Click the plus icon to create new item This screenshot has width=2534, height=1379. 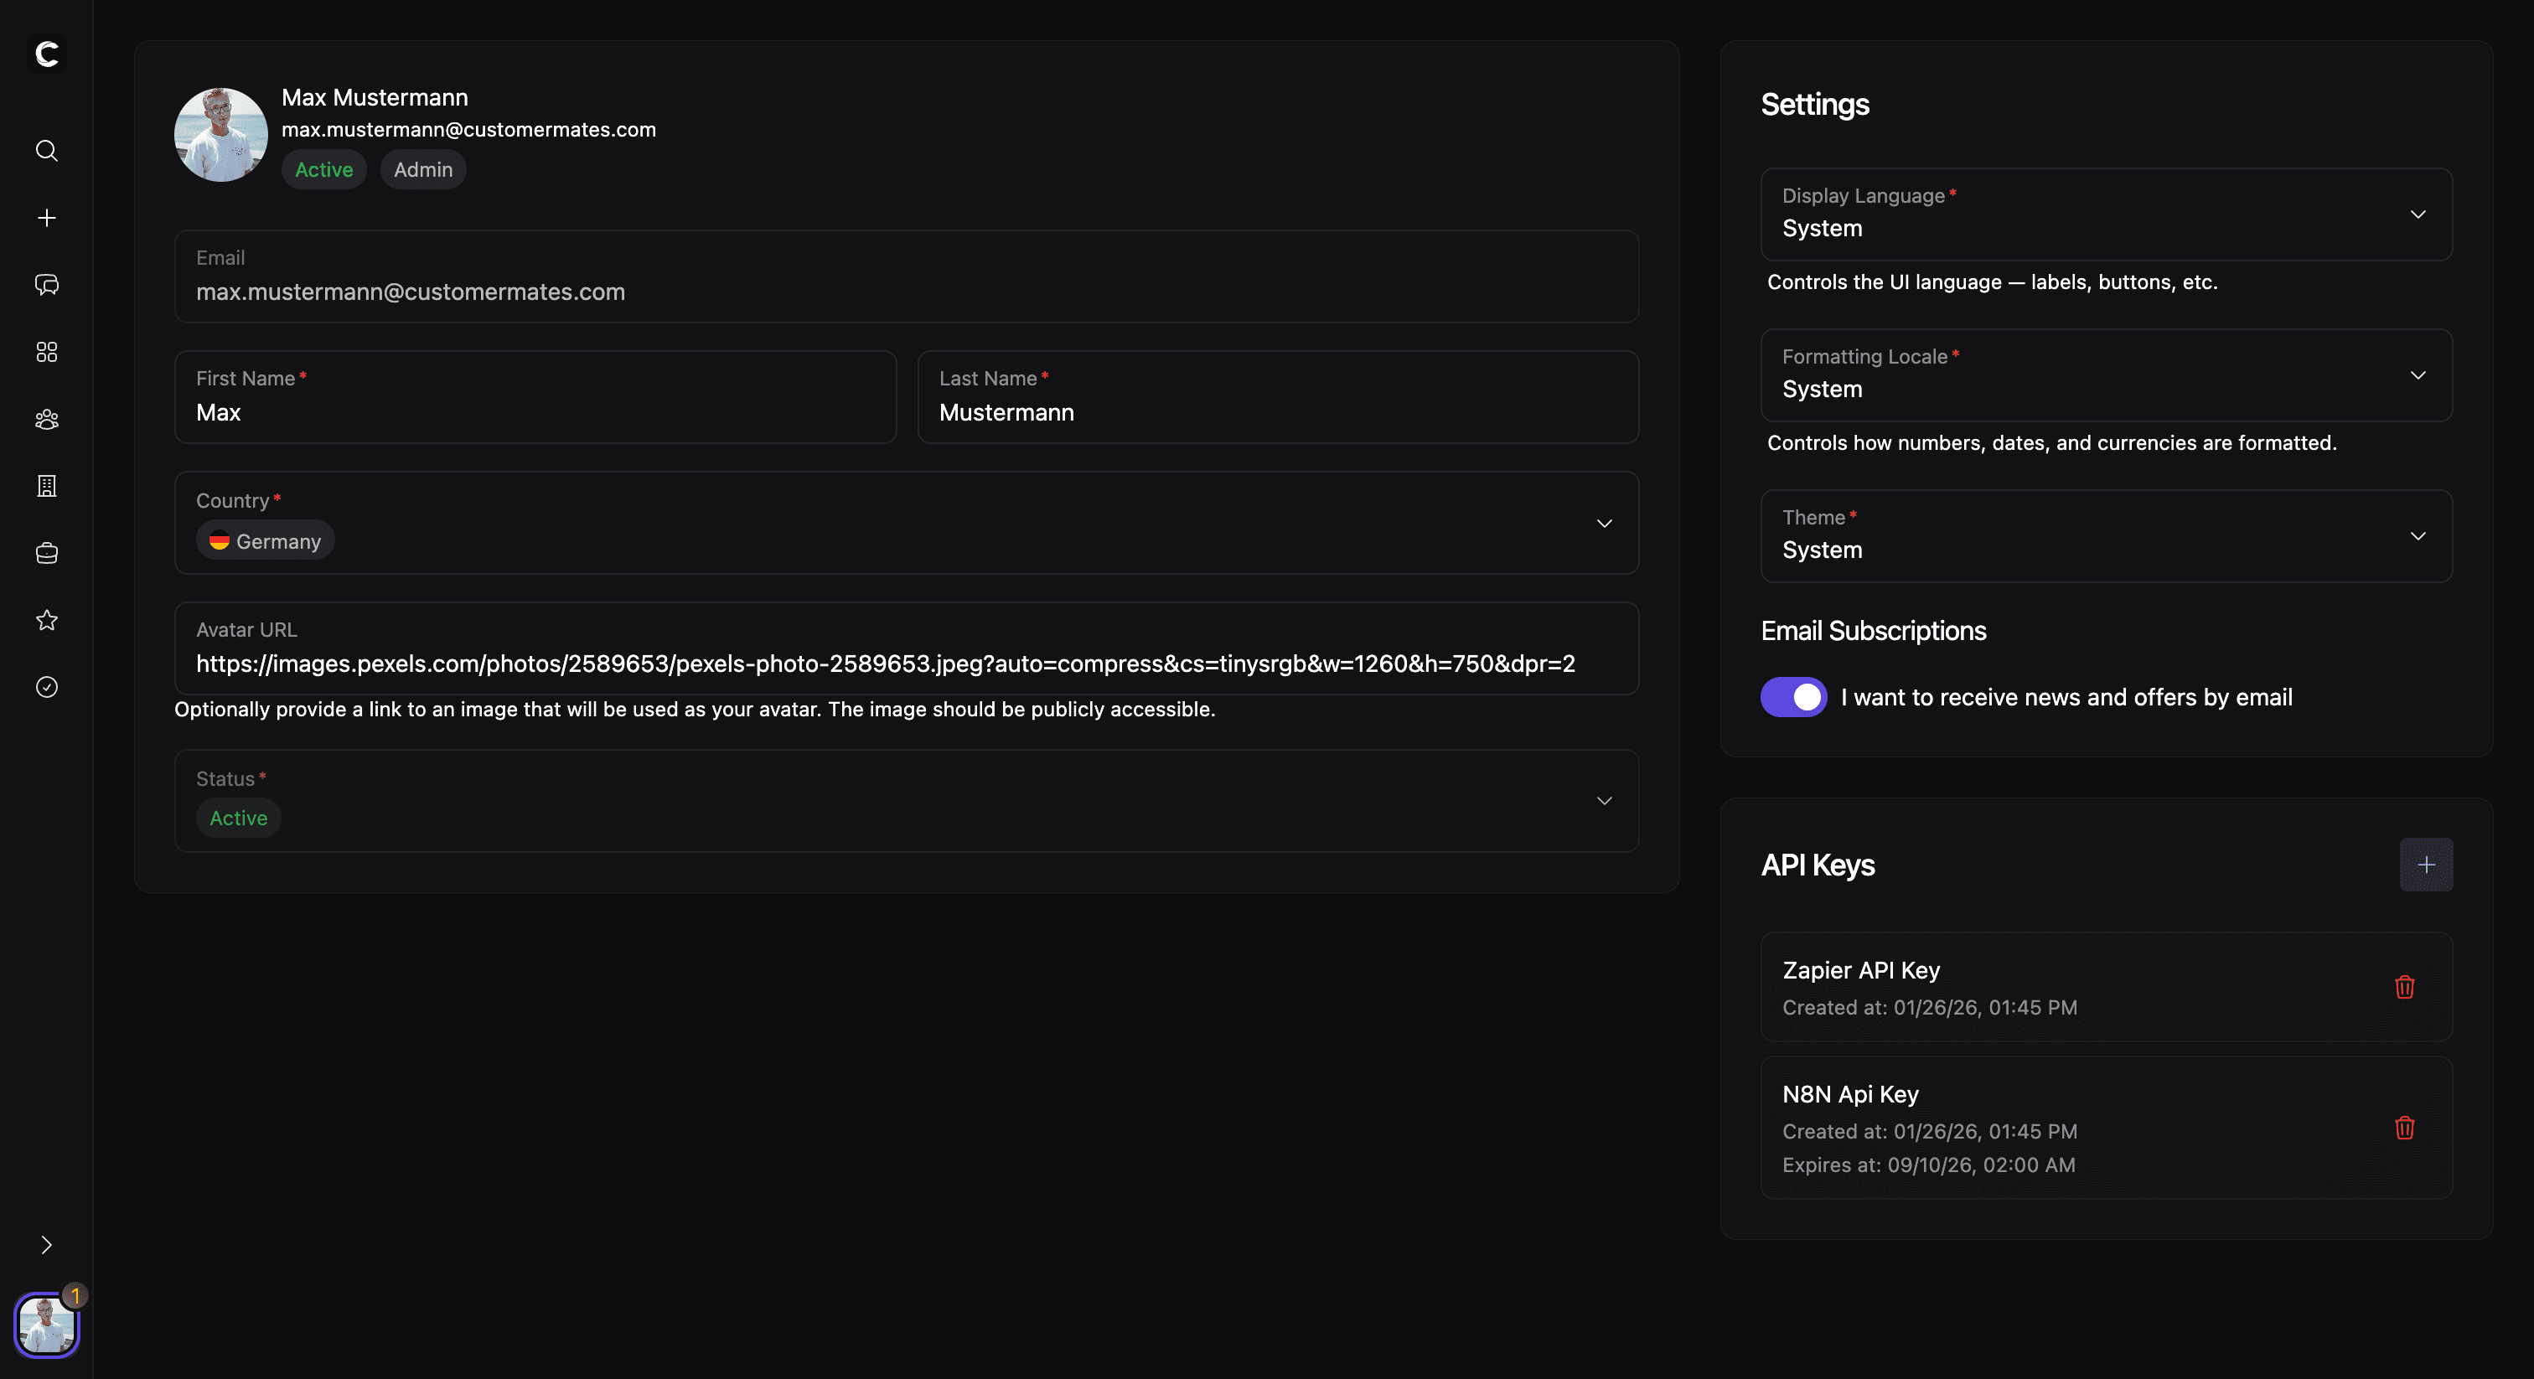[46, 217]
